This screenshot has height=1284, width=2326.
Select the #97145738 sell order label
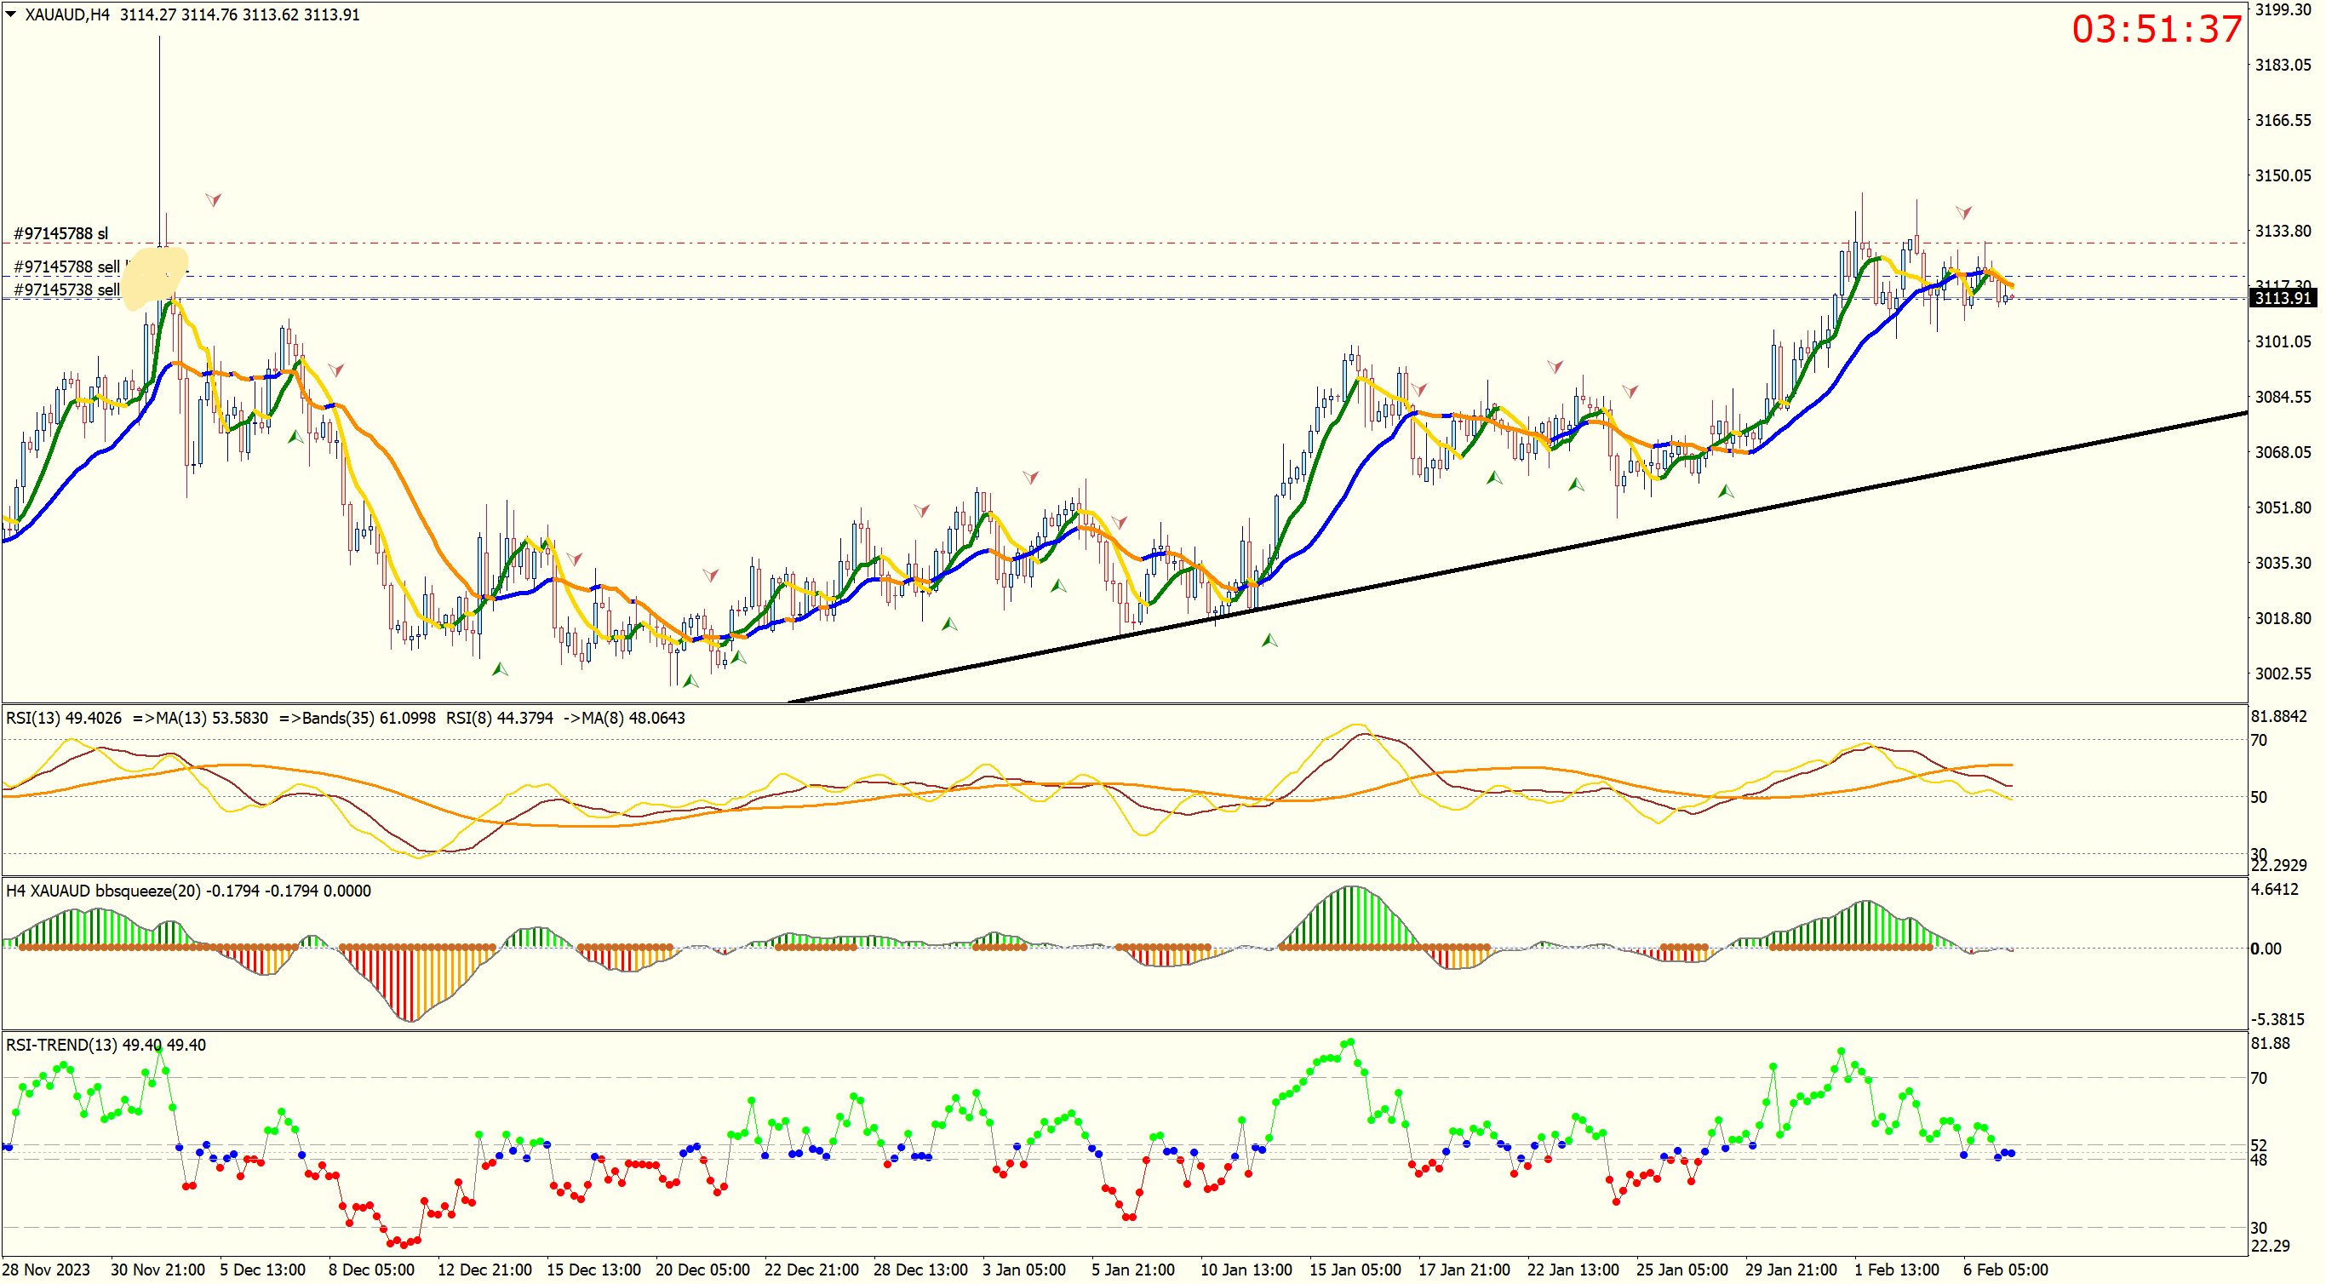[x=66, y=289]
